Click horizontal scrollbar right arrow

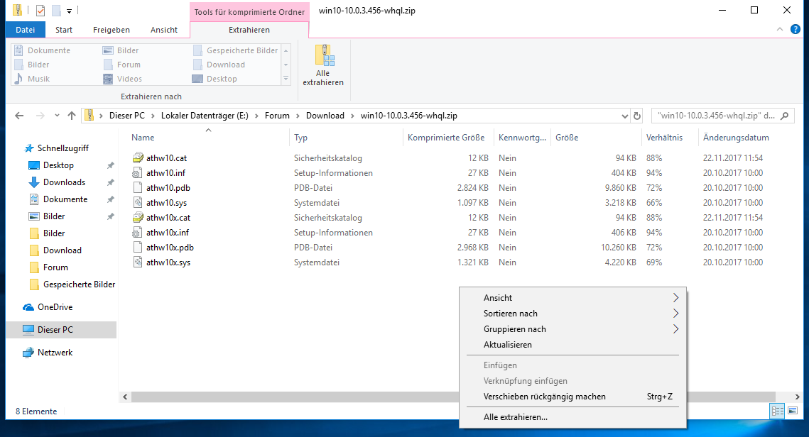point(797,397)
